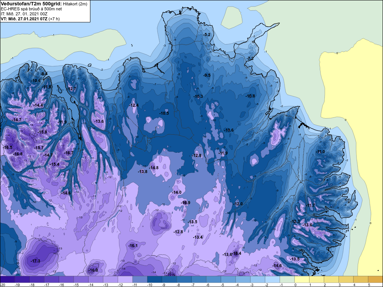Click the temperature reading -16.1
This screenshot has width=383, height=287.
pos(133,246)
